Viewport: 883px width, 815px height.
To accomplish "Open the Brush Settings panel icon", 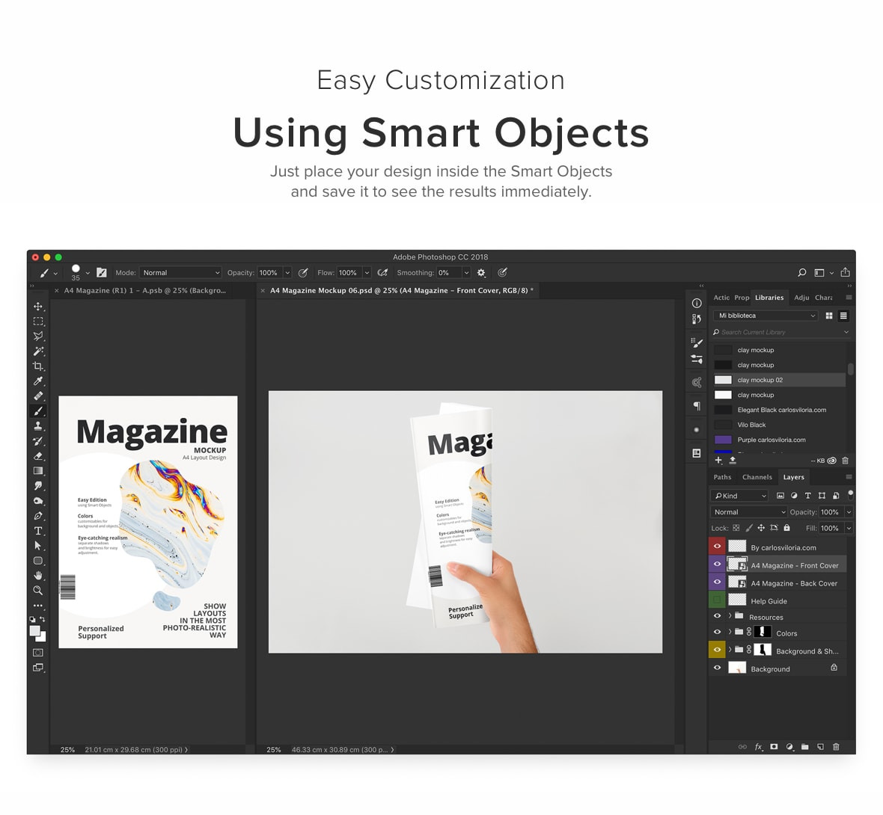I will coord(697,342).
